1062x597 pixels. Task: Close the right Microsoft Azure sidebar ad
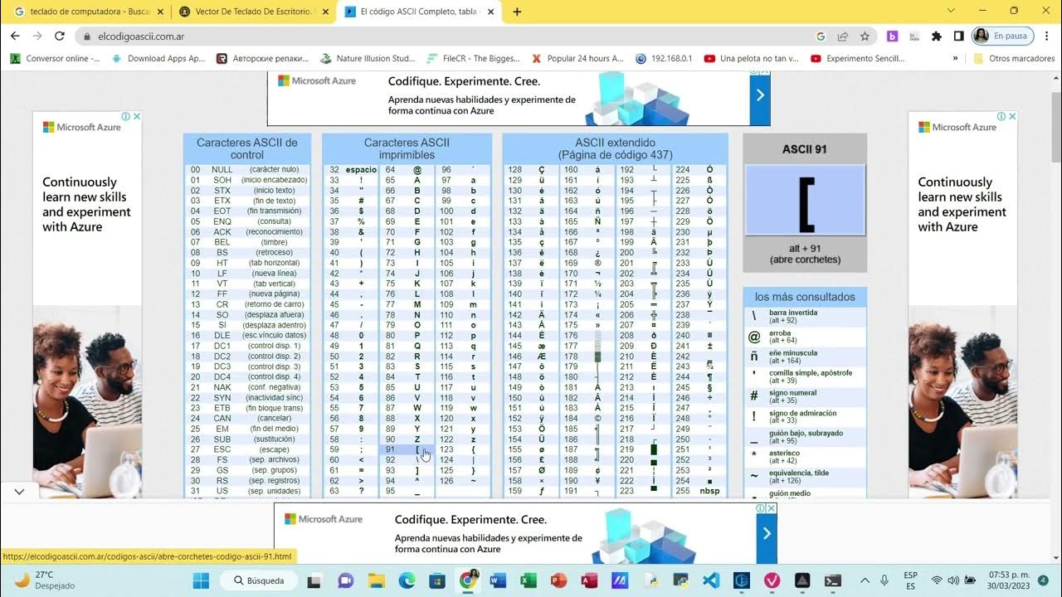[x=1012, y=117]
